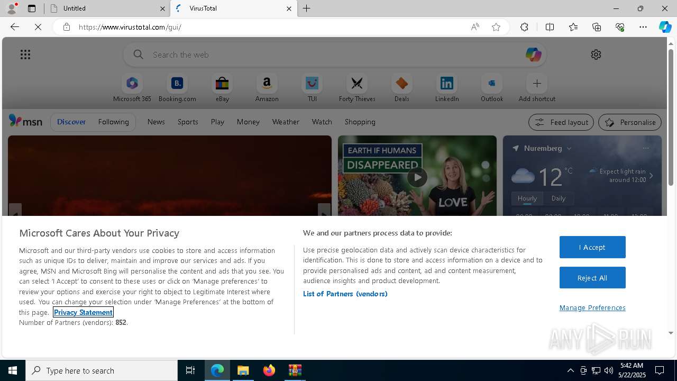Open the Money section
The image size is (677, 381).
click(248, 122)
